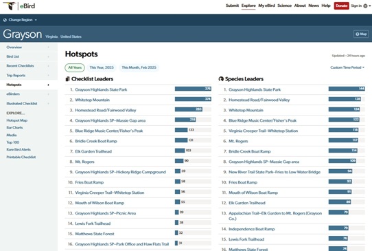The height and width of the screenshot is (251, 372).
Task: Click the Checklist Leaders clipboard icon
Action: pos(67,79)
